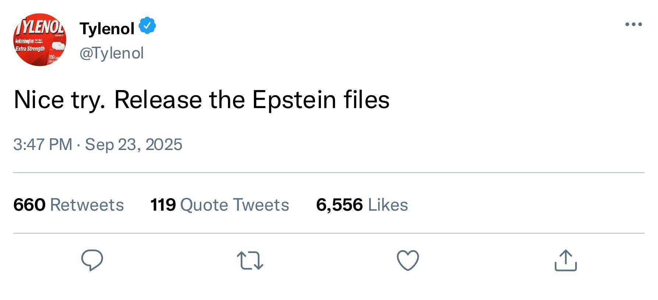Screen dimensions: 658x300
Task: Click the Sep 23, 2025 date
Action: (x=134, y=144)
